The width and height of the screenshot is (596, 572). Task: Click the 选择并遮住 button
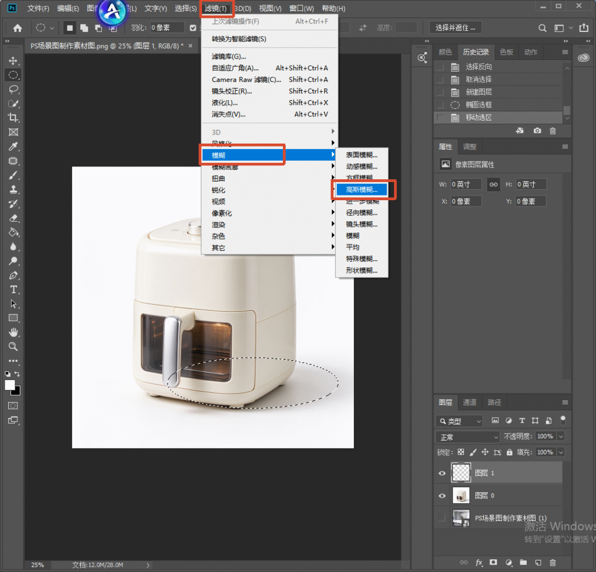coord(455,28)
